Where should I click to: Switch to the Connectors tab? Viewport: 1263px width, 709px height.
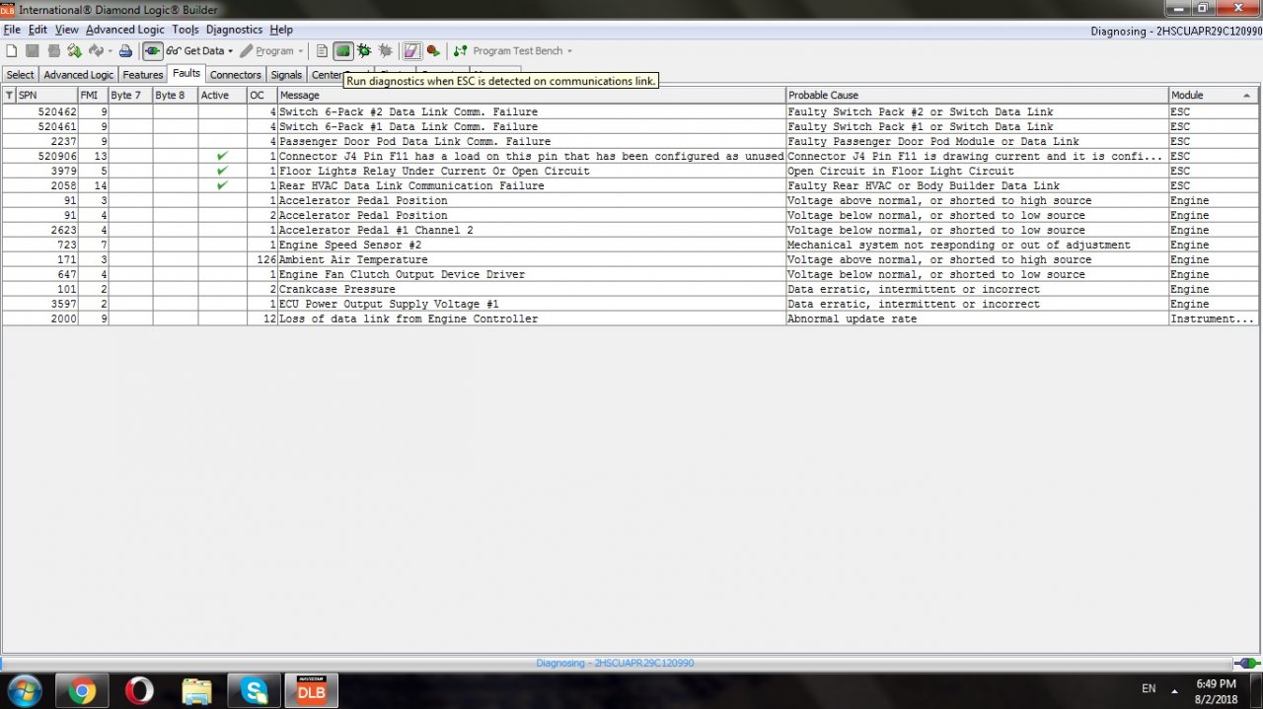[x=236, y=75]
